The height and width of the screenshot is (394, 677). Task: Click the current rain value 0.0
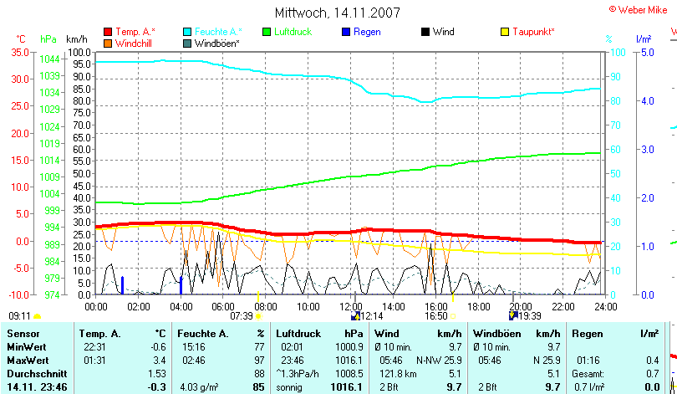[x=652, y=387]
